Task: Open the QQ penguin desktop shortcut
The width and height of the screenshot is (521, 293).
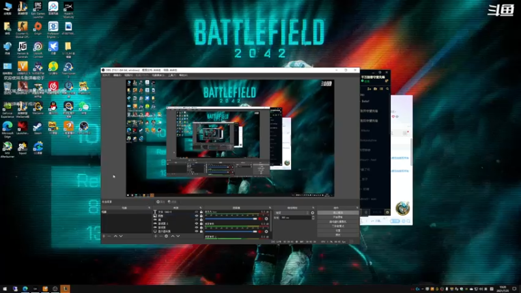Action: coord(53,108)
